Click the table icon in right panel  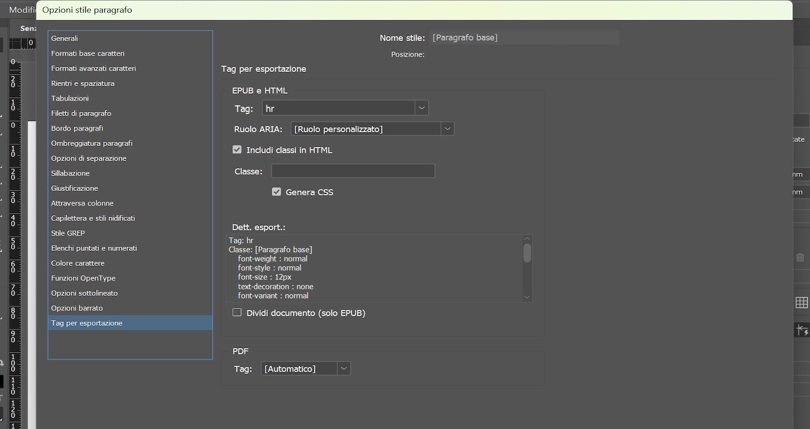(801, 302)
